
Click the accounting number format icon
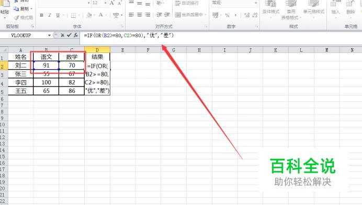[215, 15]
